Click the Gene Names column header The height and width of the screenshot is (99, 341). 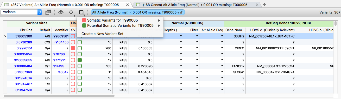235,30
